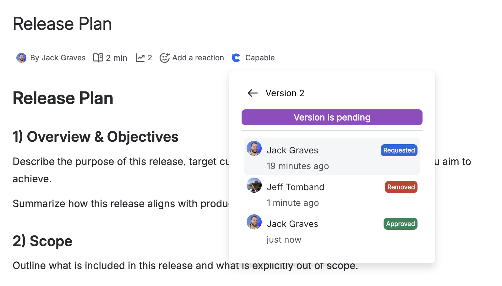Click the Version 2 panel title
Viewport: 502px width, 286px height.
(285, 93)
